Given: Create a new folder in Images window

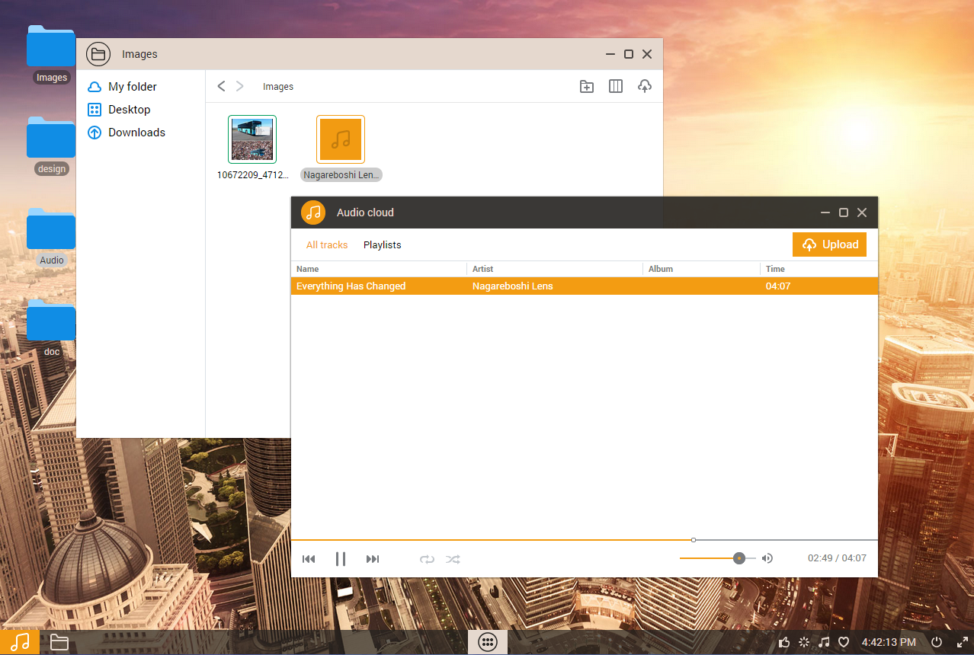Looking at the screenshot, I should pyautogui.click(x=587, y=86).
